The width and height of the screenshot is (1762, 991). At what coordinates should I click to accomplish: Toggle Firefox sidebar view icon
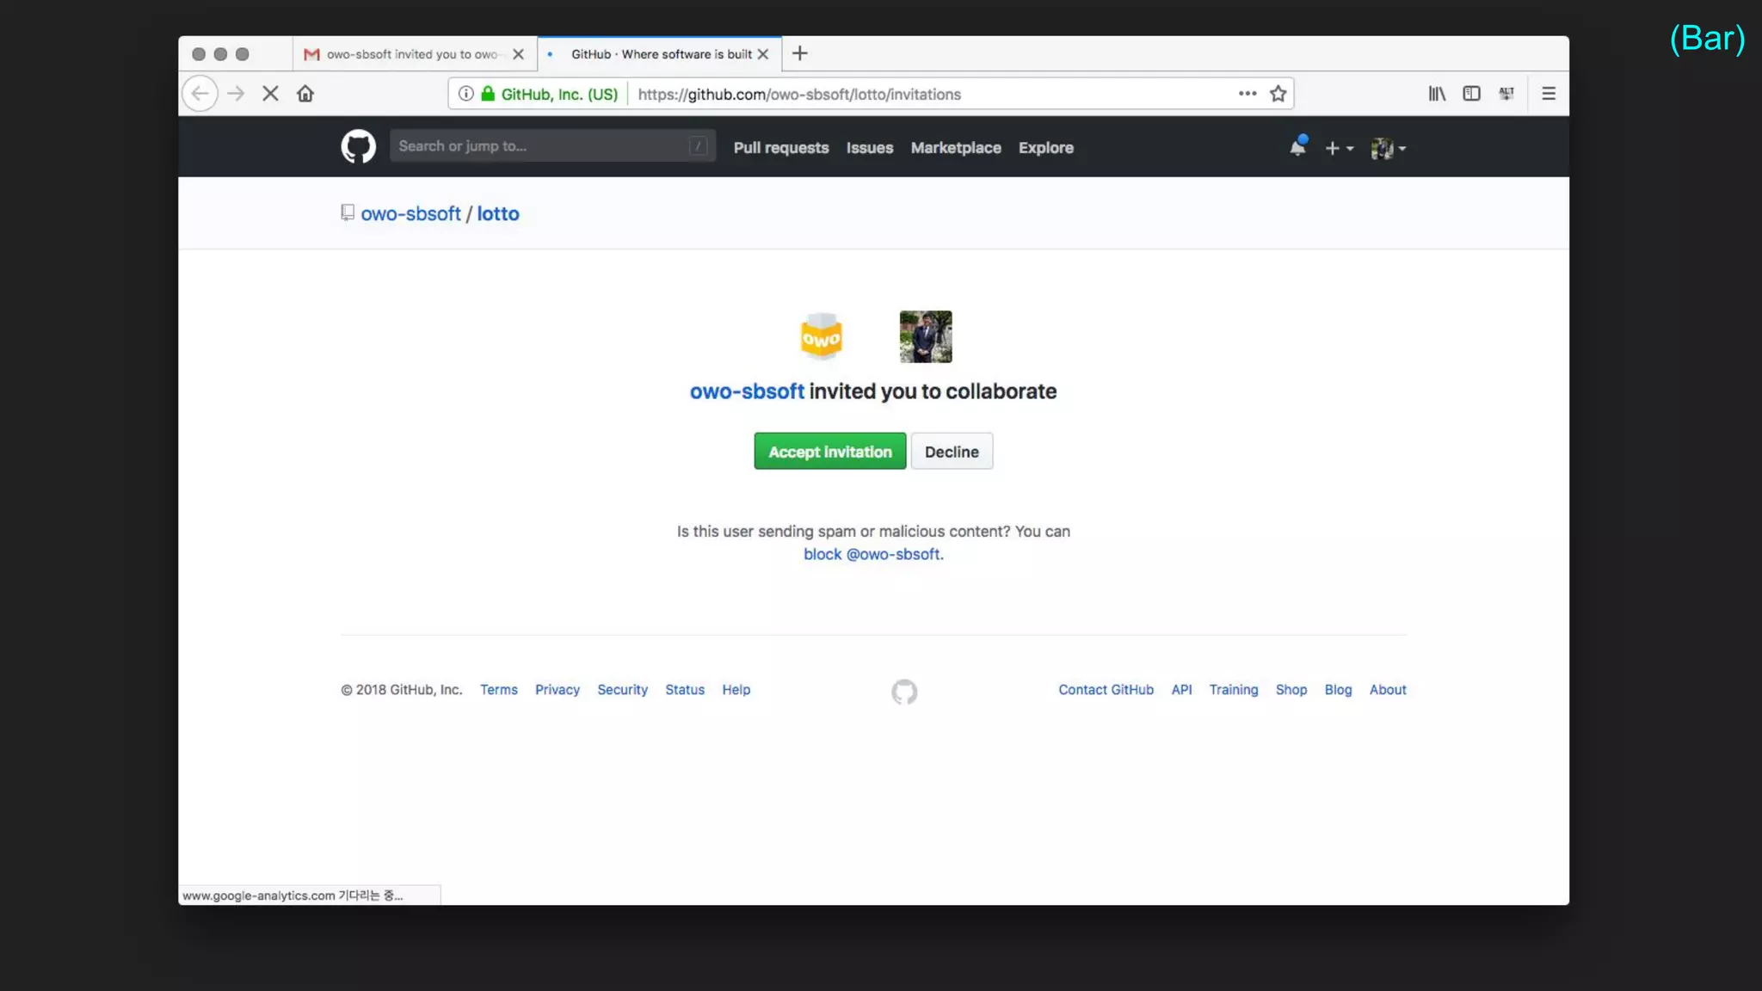click(1471, 94)
